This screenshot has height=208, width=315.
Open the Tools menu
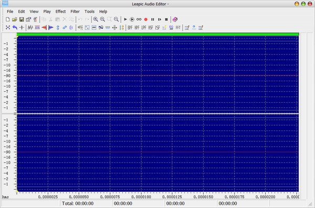coord(89,12)
